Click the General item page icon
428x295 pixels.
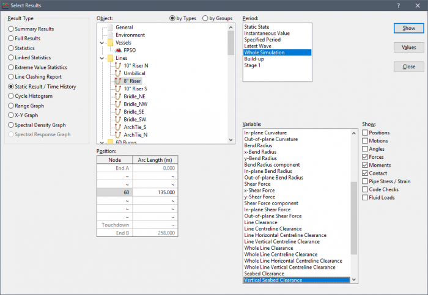[x=110, y=27]
